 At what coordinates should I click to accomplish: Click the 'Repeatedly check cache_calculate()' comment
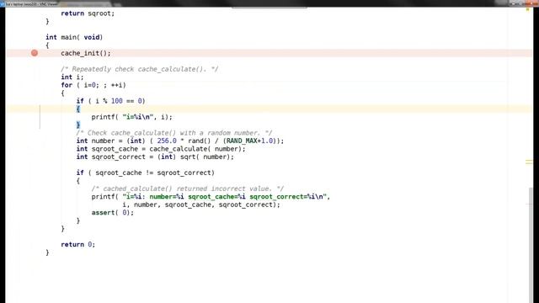tap(140, 69)
